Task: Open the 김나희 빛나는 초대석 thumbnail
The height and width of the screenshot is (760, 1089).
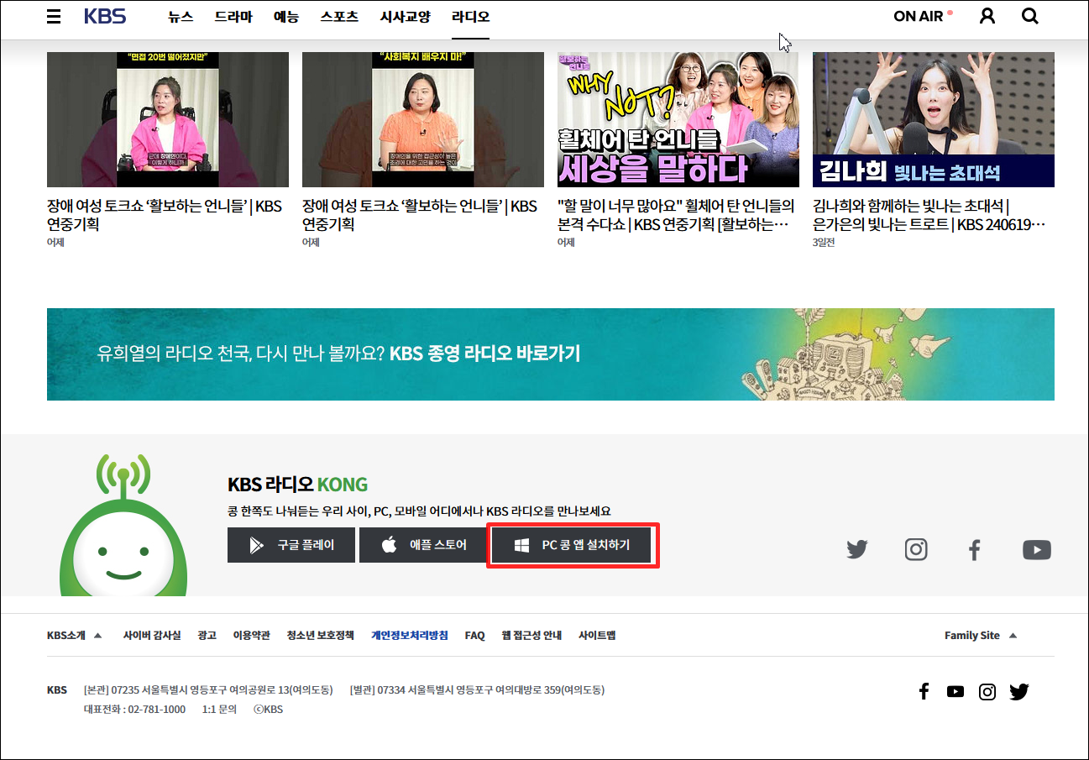Action: coord(934,119)
